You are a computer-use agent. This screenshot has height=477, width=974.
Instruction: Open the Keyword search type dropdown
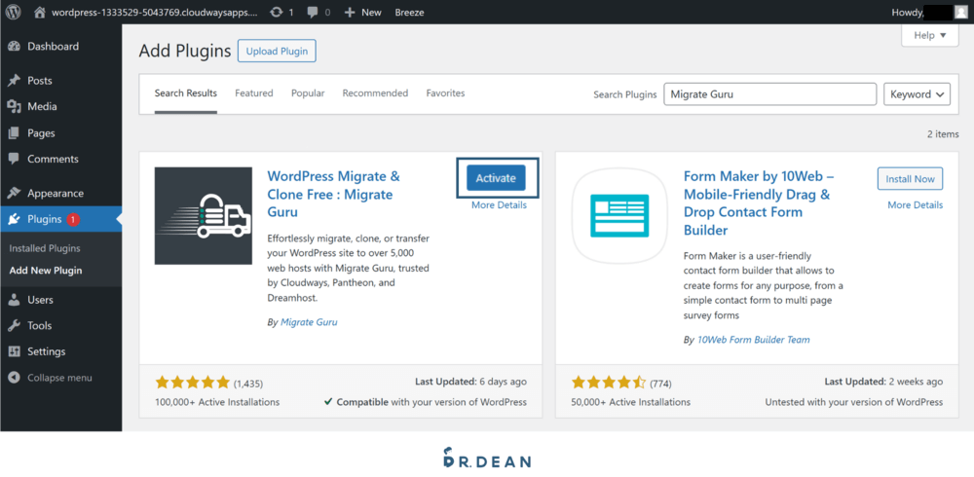tap(917, 94)
